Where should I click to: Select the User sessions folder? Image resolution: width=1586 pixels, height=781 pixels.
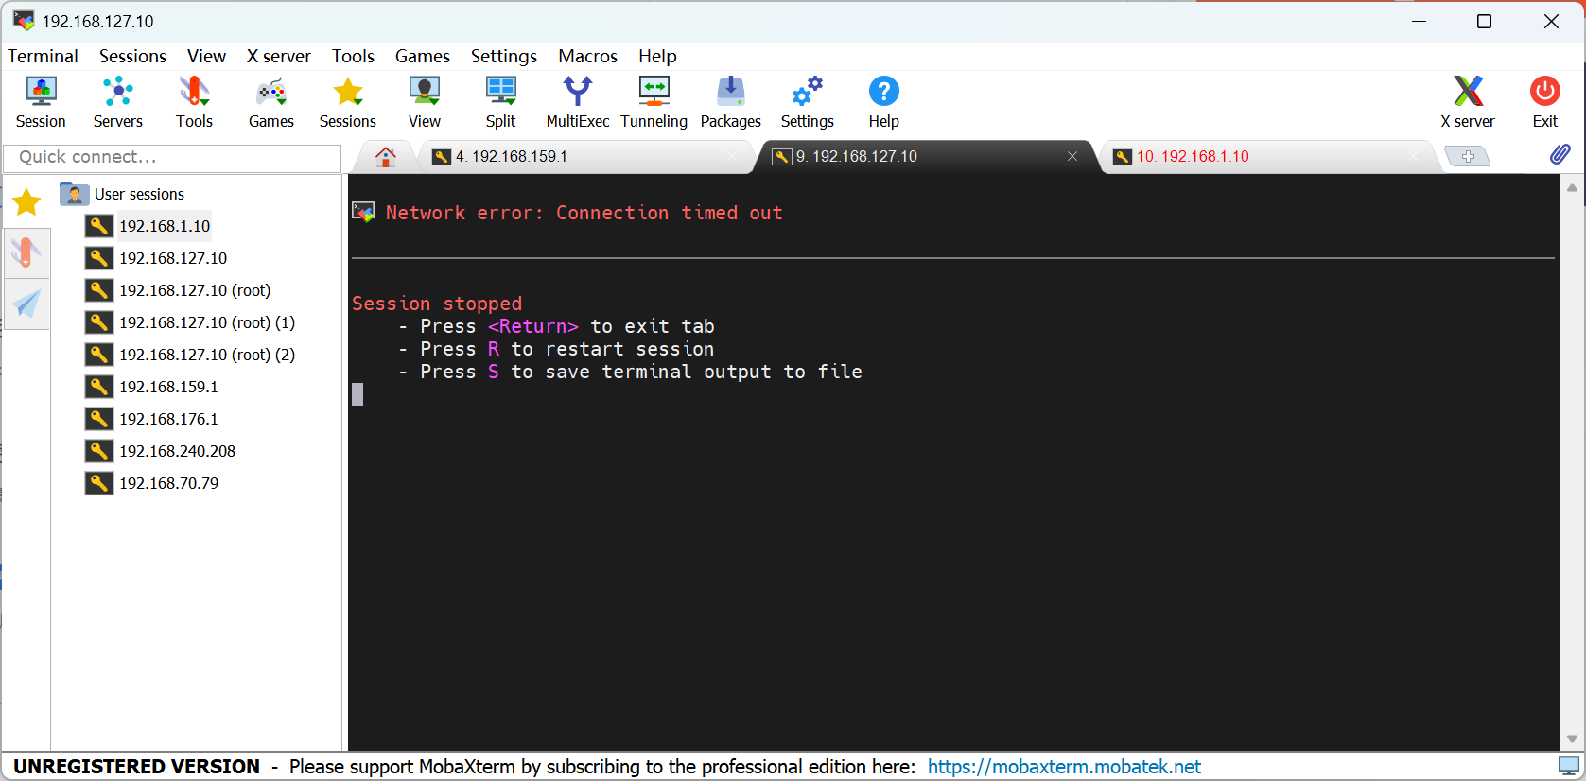tap(122, 194)
